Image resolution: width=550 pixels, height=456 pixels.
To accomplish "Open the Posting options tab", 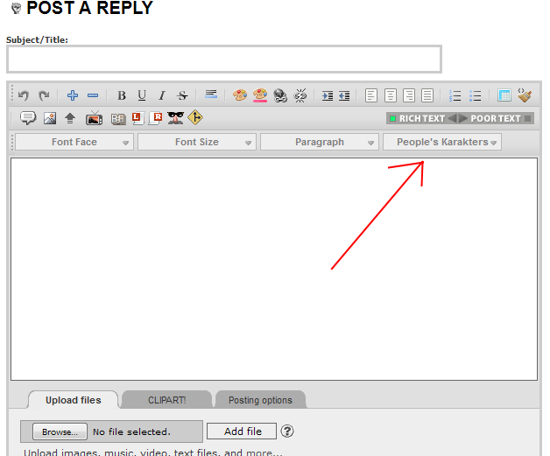I will (x=260, y=400).
